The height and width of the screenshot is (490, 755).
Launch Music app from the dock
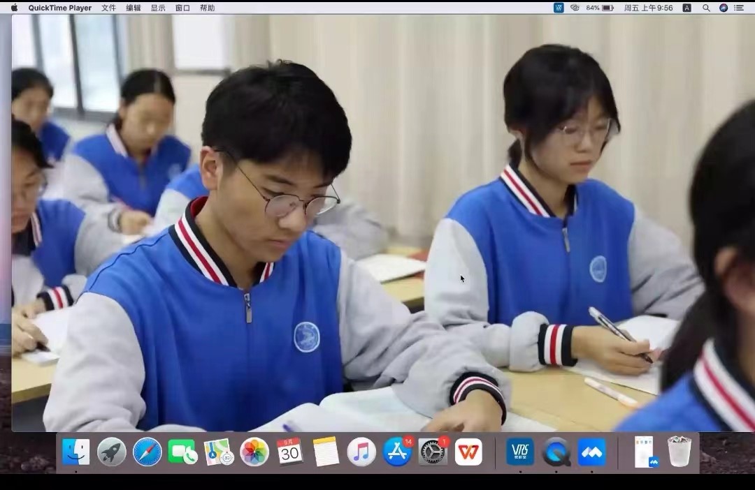pos(361,452)
